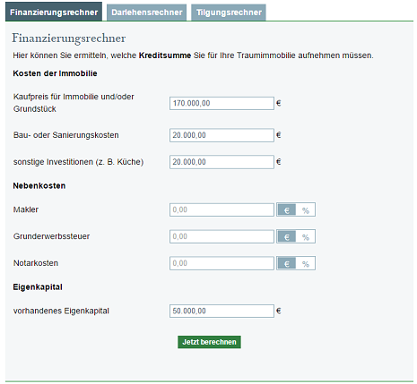The image size is (417, 384).
Task: Click the Makler amount input field
Action: coord(222,209)
